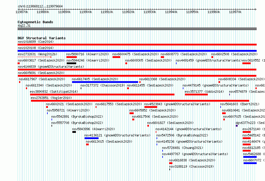Click the 6q22.31 cytogenetic band bar
The width and height of the screenshot is (265, 181).
pos(137,29)
